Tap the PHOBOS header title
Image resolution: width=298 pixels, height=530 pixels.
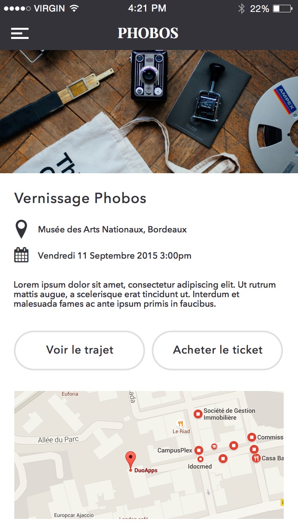[148, 33]
